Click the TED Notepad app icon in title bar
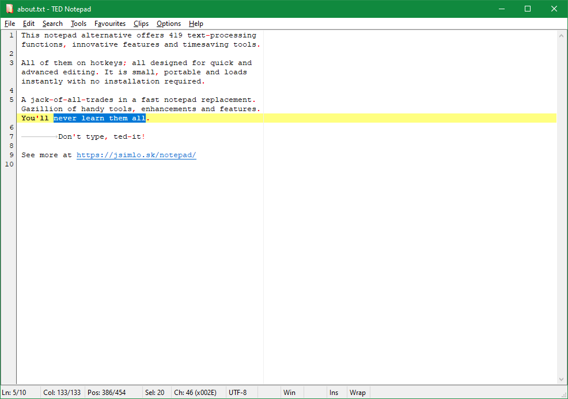Screen dimensions: 568x399 (9, 9)
